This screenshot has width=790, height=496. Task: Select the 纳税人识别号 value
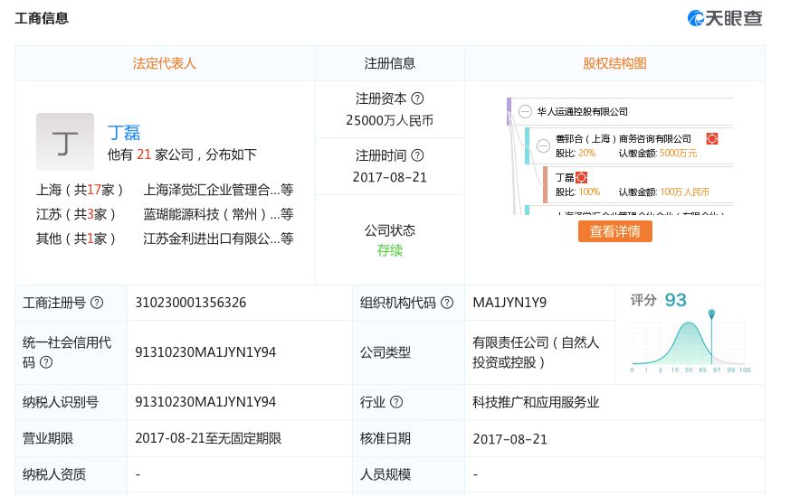205,402
